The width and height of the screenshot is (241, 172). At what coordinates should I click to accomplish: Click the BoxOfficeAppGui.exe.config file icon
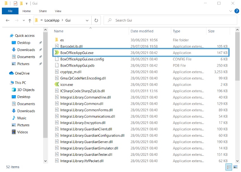click(57, 59)
